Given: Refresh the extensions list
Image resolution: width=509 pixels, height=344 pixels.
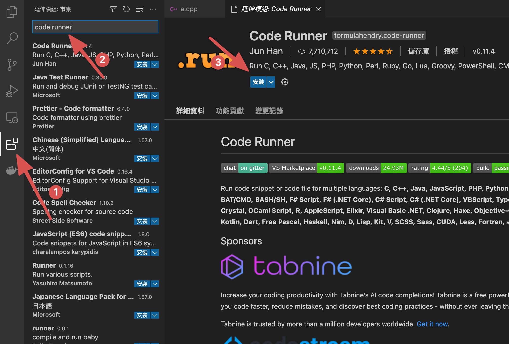Looking at the screenshot, I should click(126, 9).
